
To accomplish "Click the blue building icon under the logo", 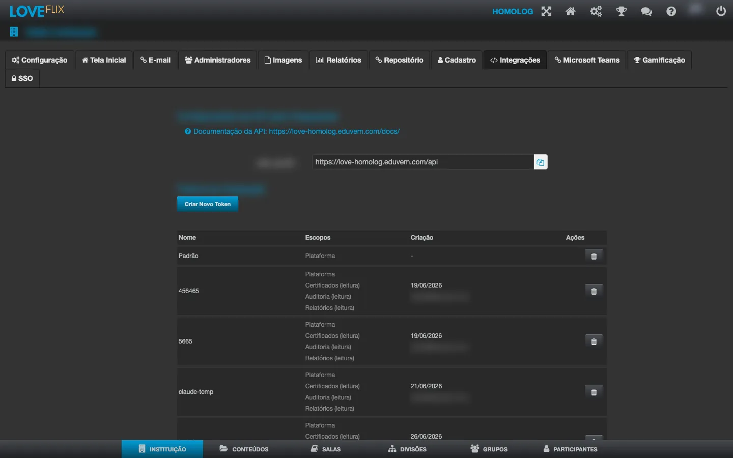I will (x=14, y=32).
